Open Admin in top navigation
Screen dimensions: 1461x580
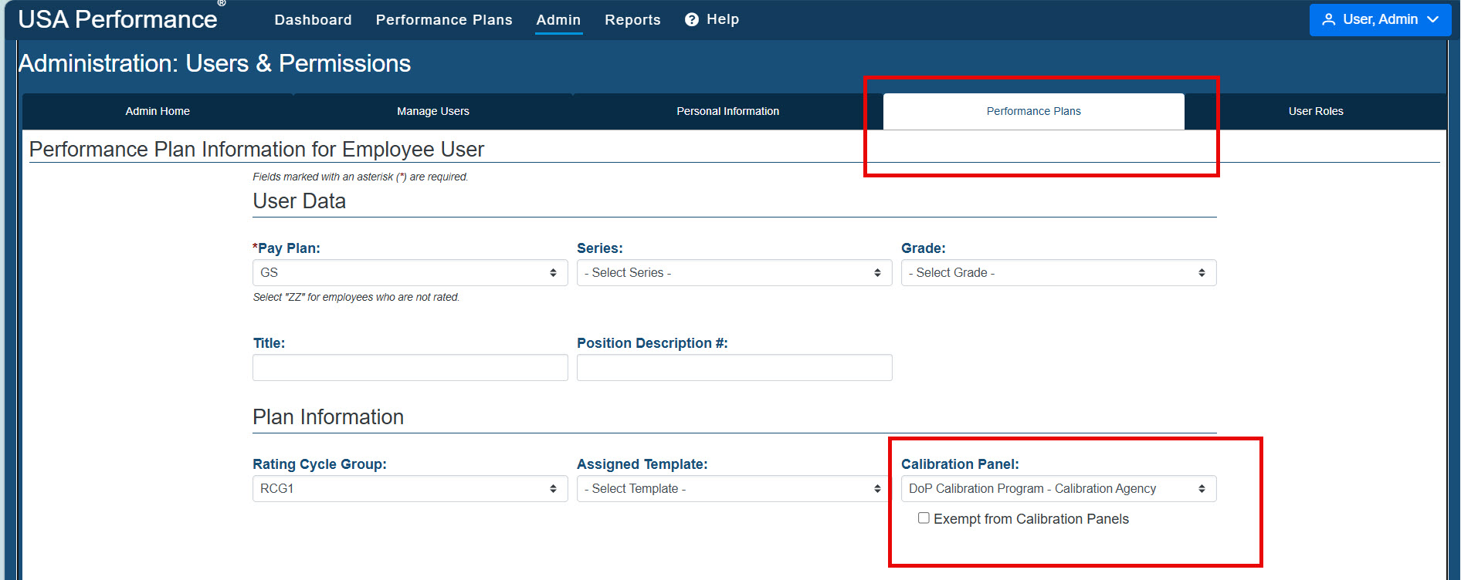[x=558, y=19]
